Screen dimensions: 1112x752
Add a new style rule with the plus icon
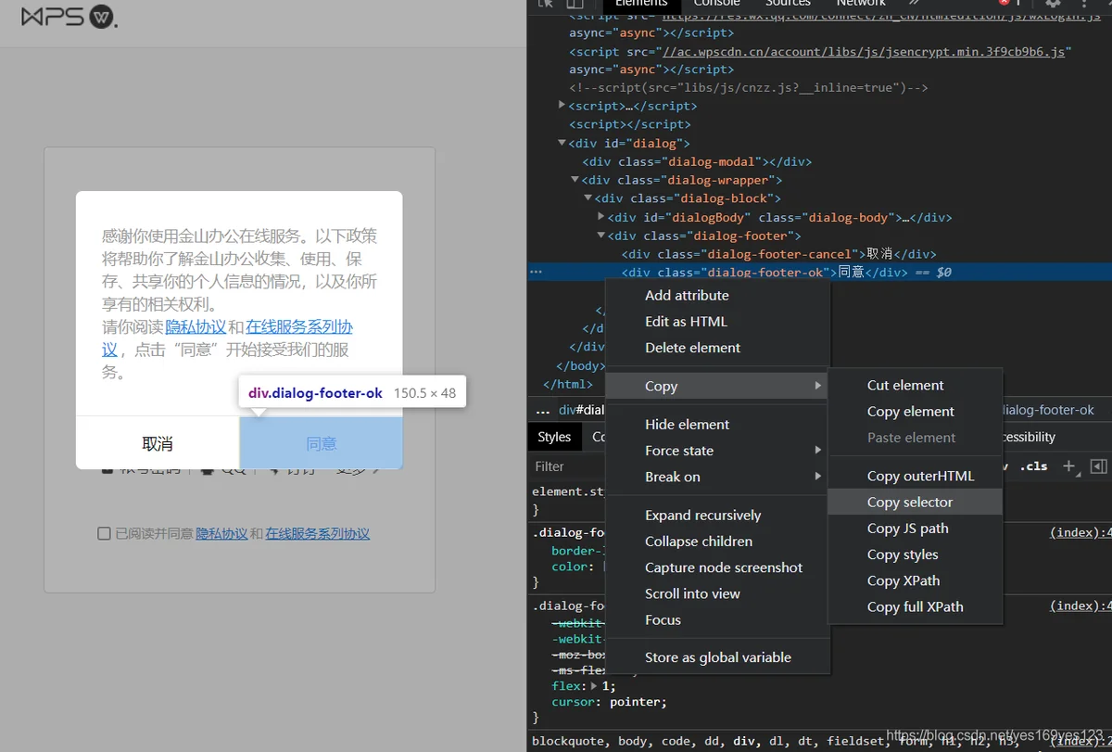[1069, 466]
